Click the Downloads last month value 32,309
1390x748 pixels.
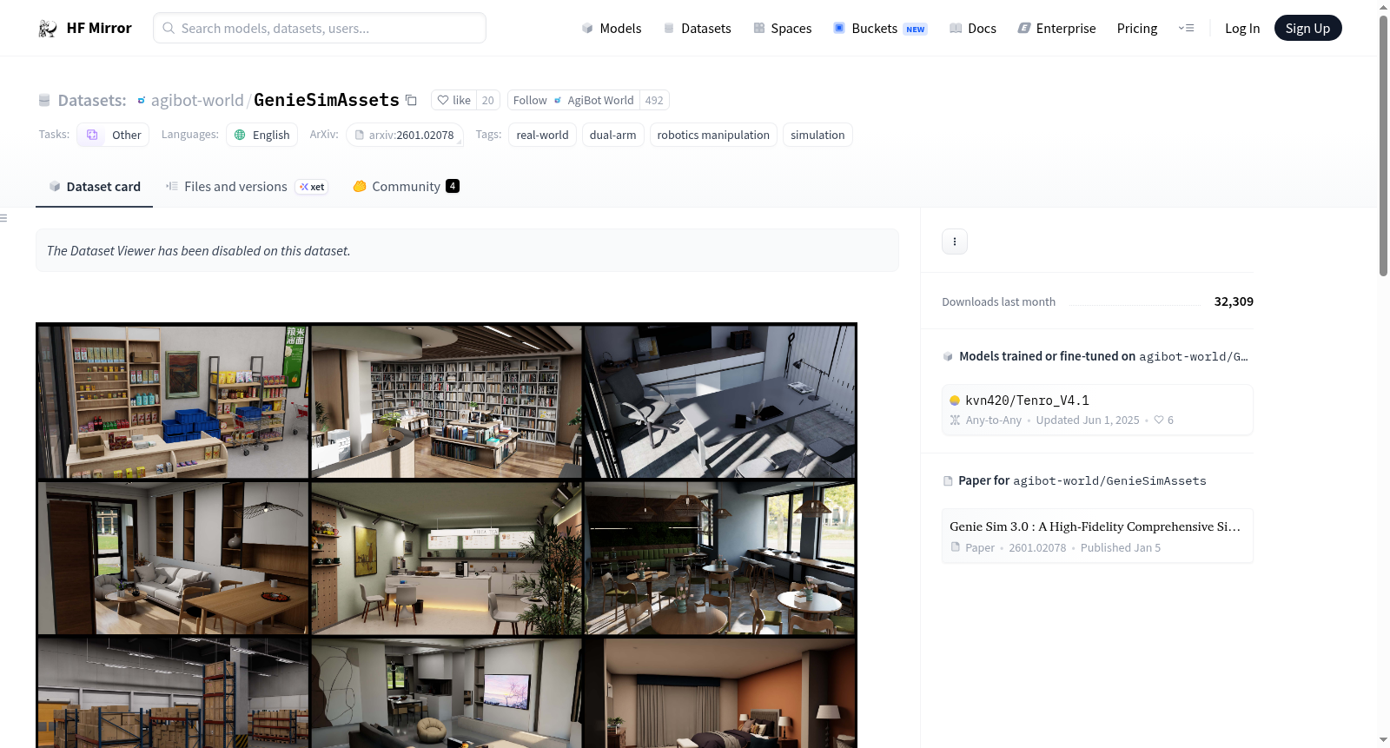pos(1234,301)
